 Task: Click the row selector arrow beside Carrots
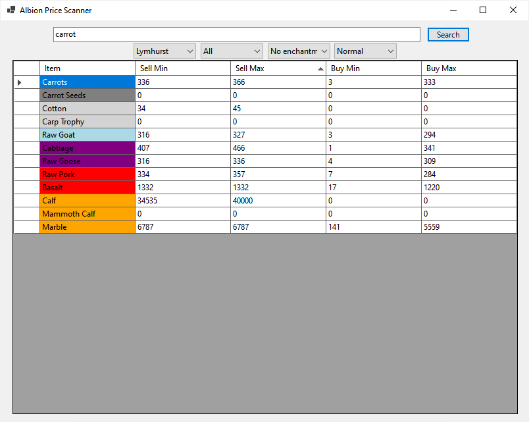(x=20, y=82)
